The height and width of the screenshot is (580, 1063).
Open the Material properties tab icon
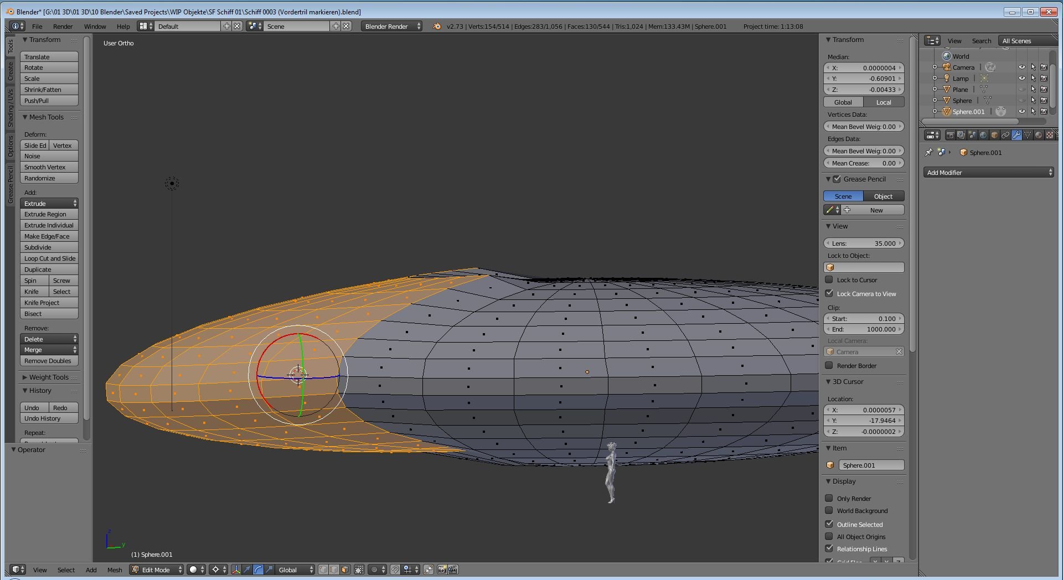click(x=1039, y=135)
